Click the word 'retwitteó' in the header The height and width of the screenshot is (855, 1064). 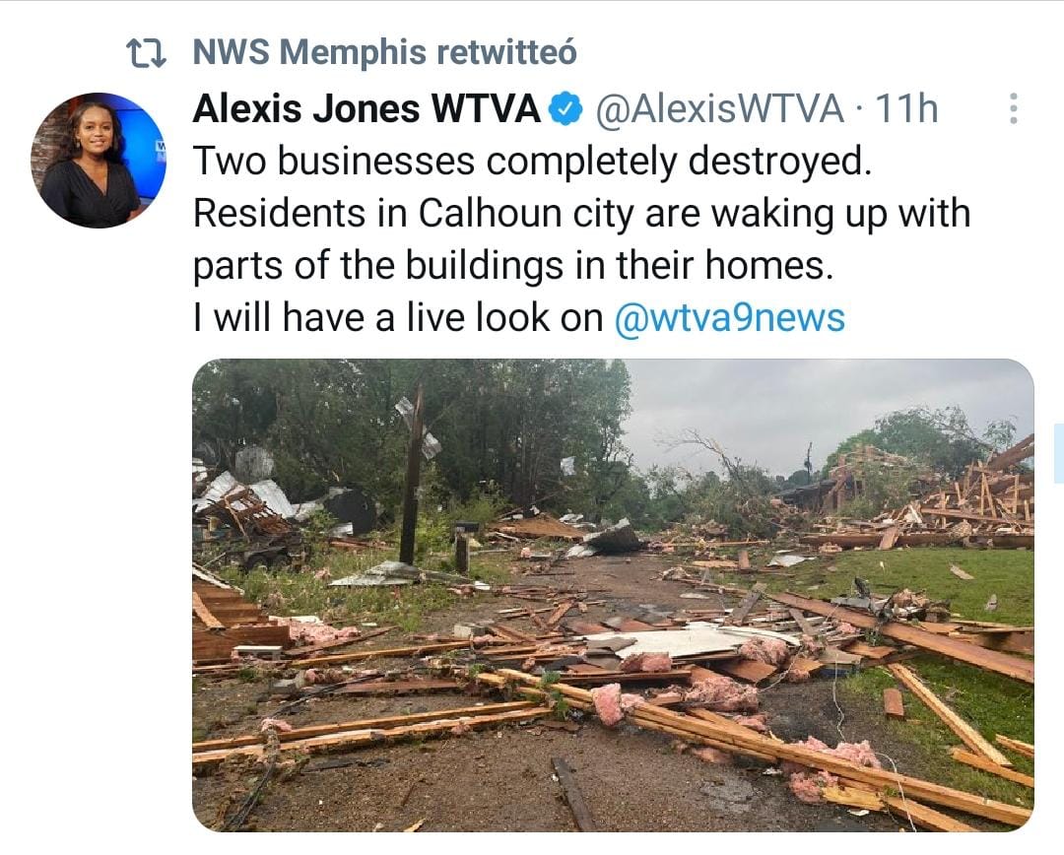click(506, 52)
